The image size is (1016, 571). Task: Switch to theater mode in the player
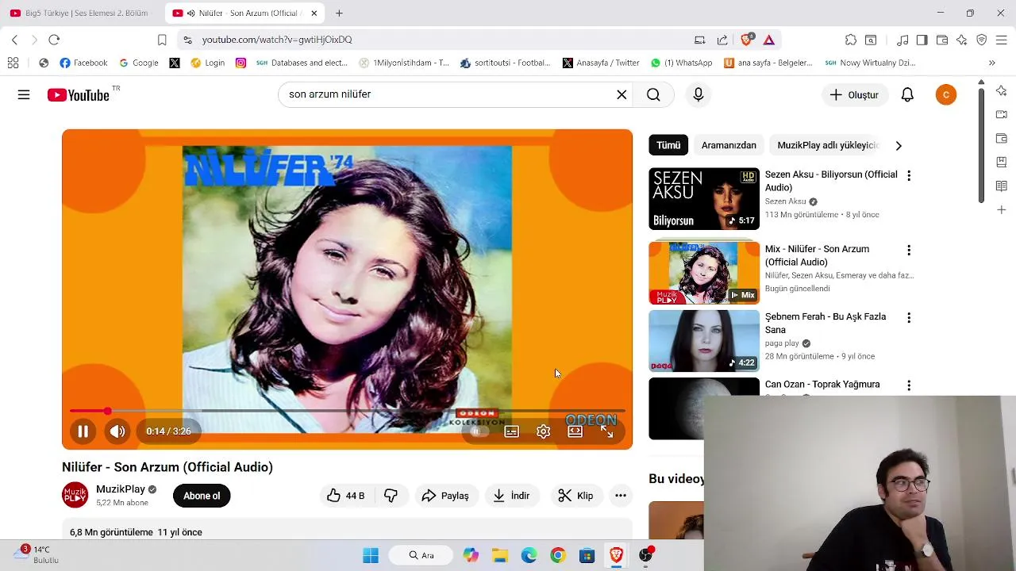(575, 431)
